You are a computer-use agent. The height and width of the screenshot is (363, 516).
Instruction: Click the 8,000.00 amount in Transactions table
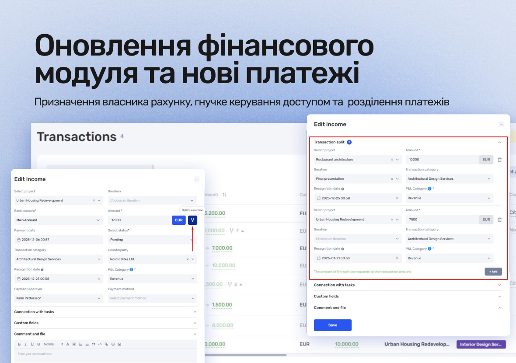[223, 325]
